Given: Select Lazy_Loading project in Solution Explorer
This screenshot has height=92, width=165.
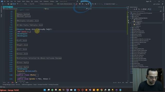Looking at the screenshot, I should pos(137,44).
